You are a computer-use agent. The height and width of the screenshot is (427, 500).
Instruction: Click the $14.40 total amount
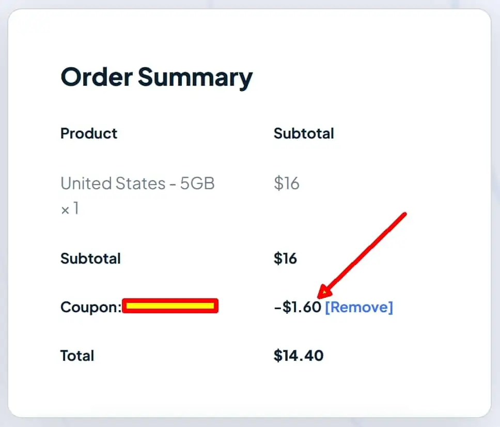299,356
